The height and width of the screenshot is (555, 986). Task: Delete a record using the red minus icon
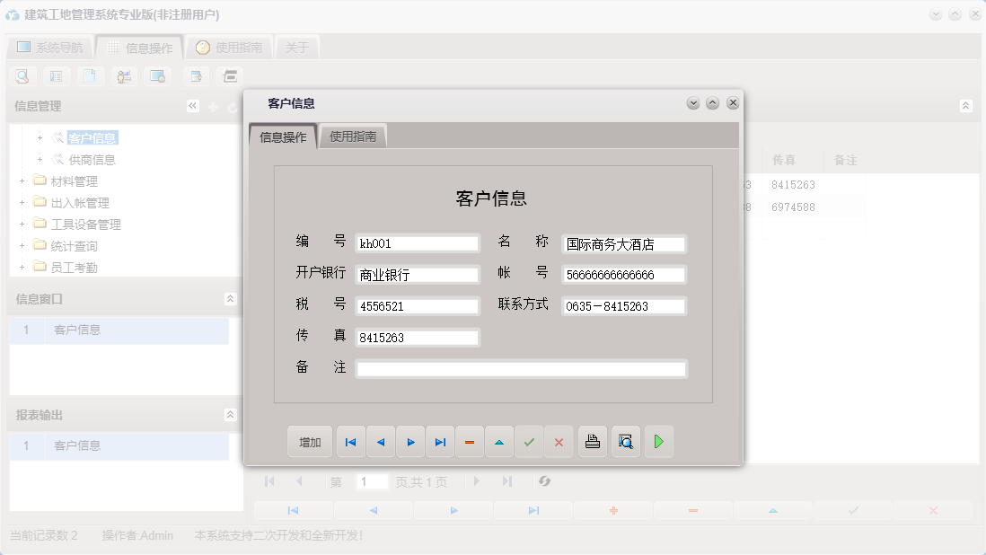470,441
